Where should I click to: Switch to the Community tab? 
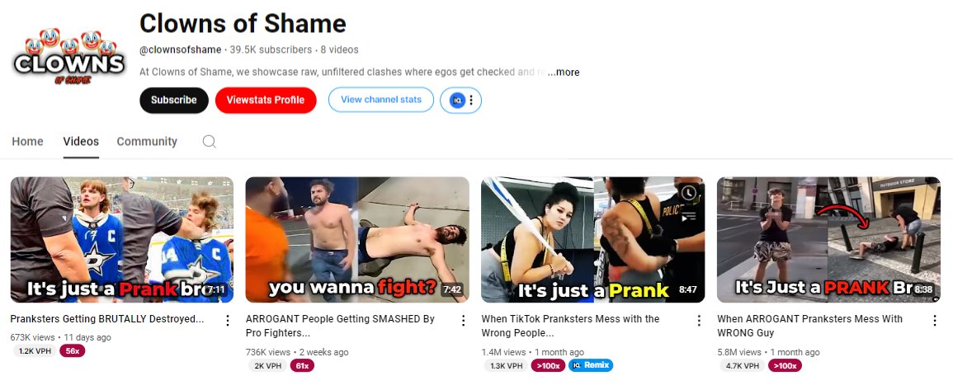(147, 142)
